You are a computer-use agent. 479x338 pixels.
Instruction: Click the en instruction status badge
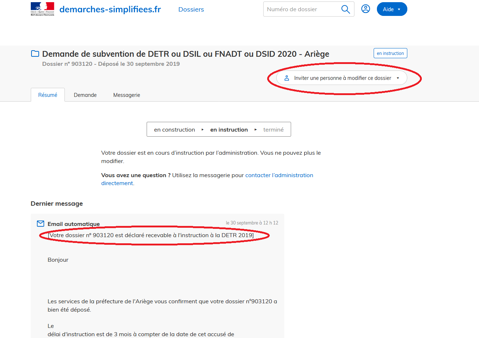(x=390, y=53)
